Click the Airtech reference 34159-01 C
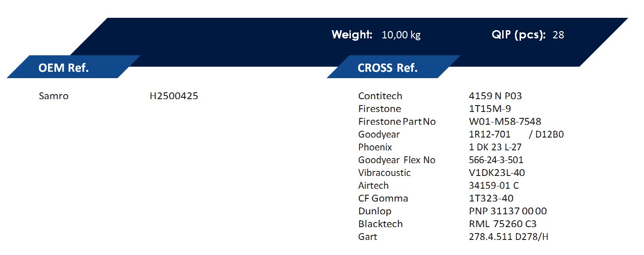Screen dimensions: 644x255 coord(494,186)
